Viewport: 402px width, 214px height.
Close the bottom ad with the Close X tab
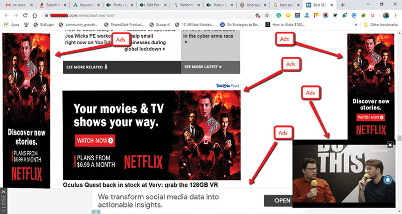click(x=4, y=200)
